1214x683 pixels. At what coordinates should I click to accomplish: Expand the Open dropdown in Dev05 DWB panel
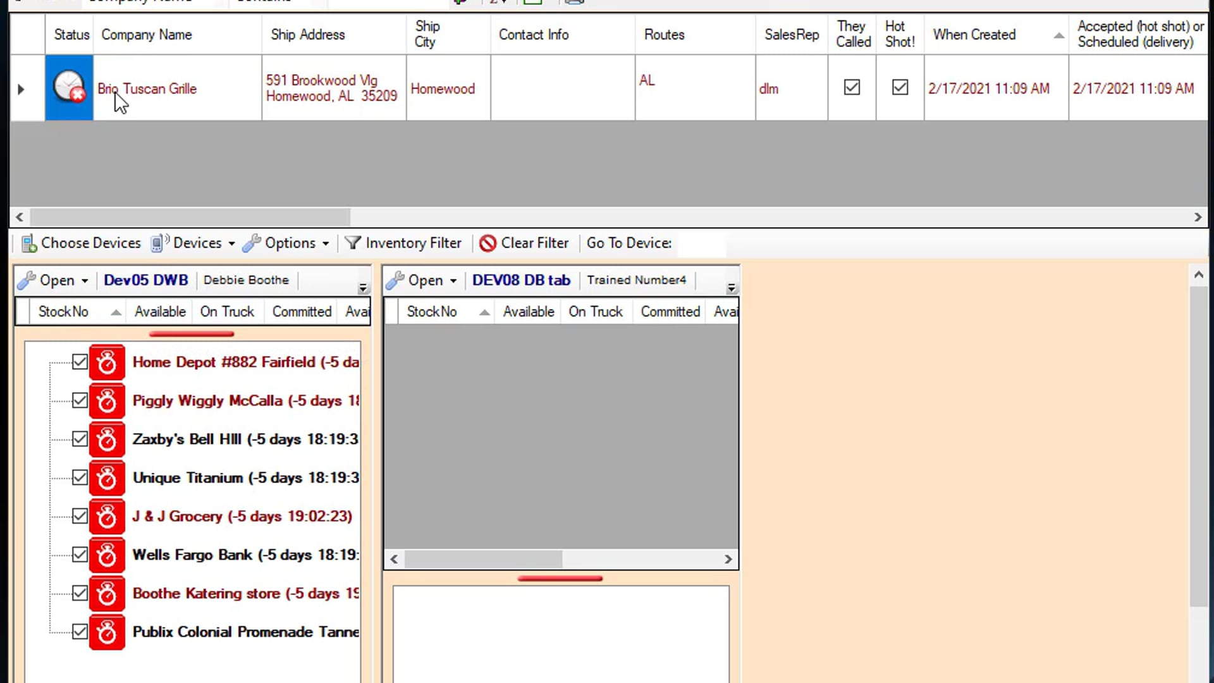point(84,281)
